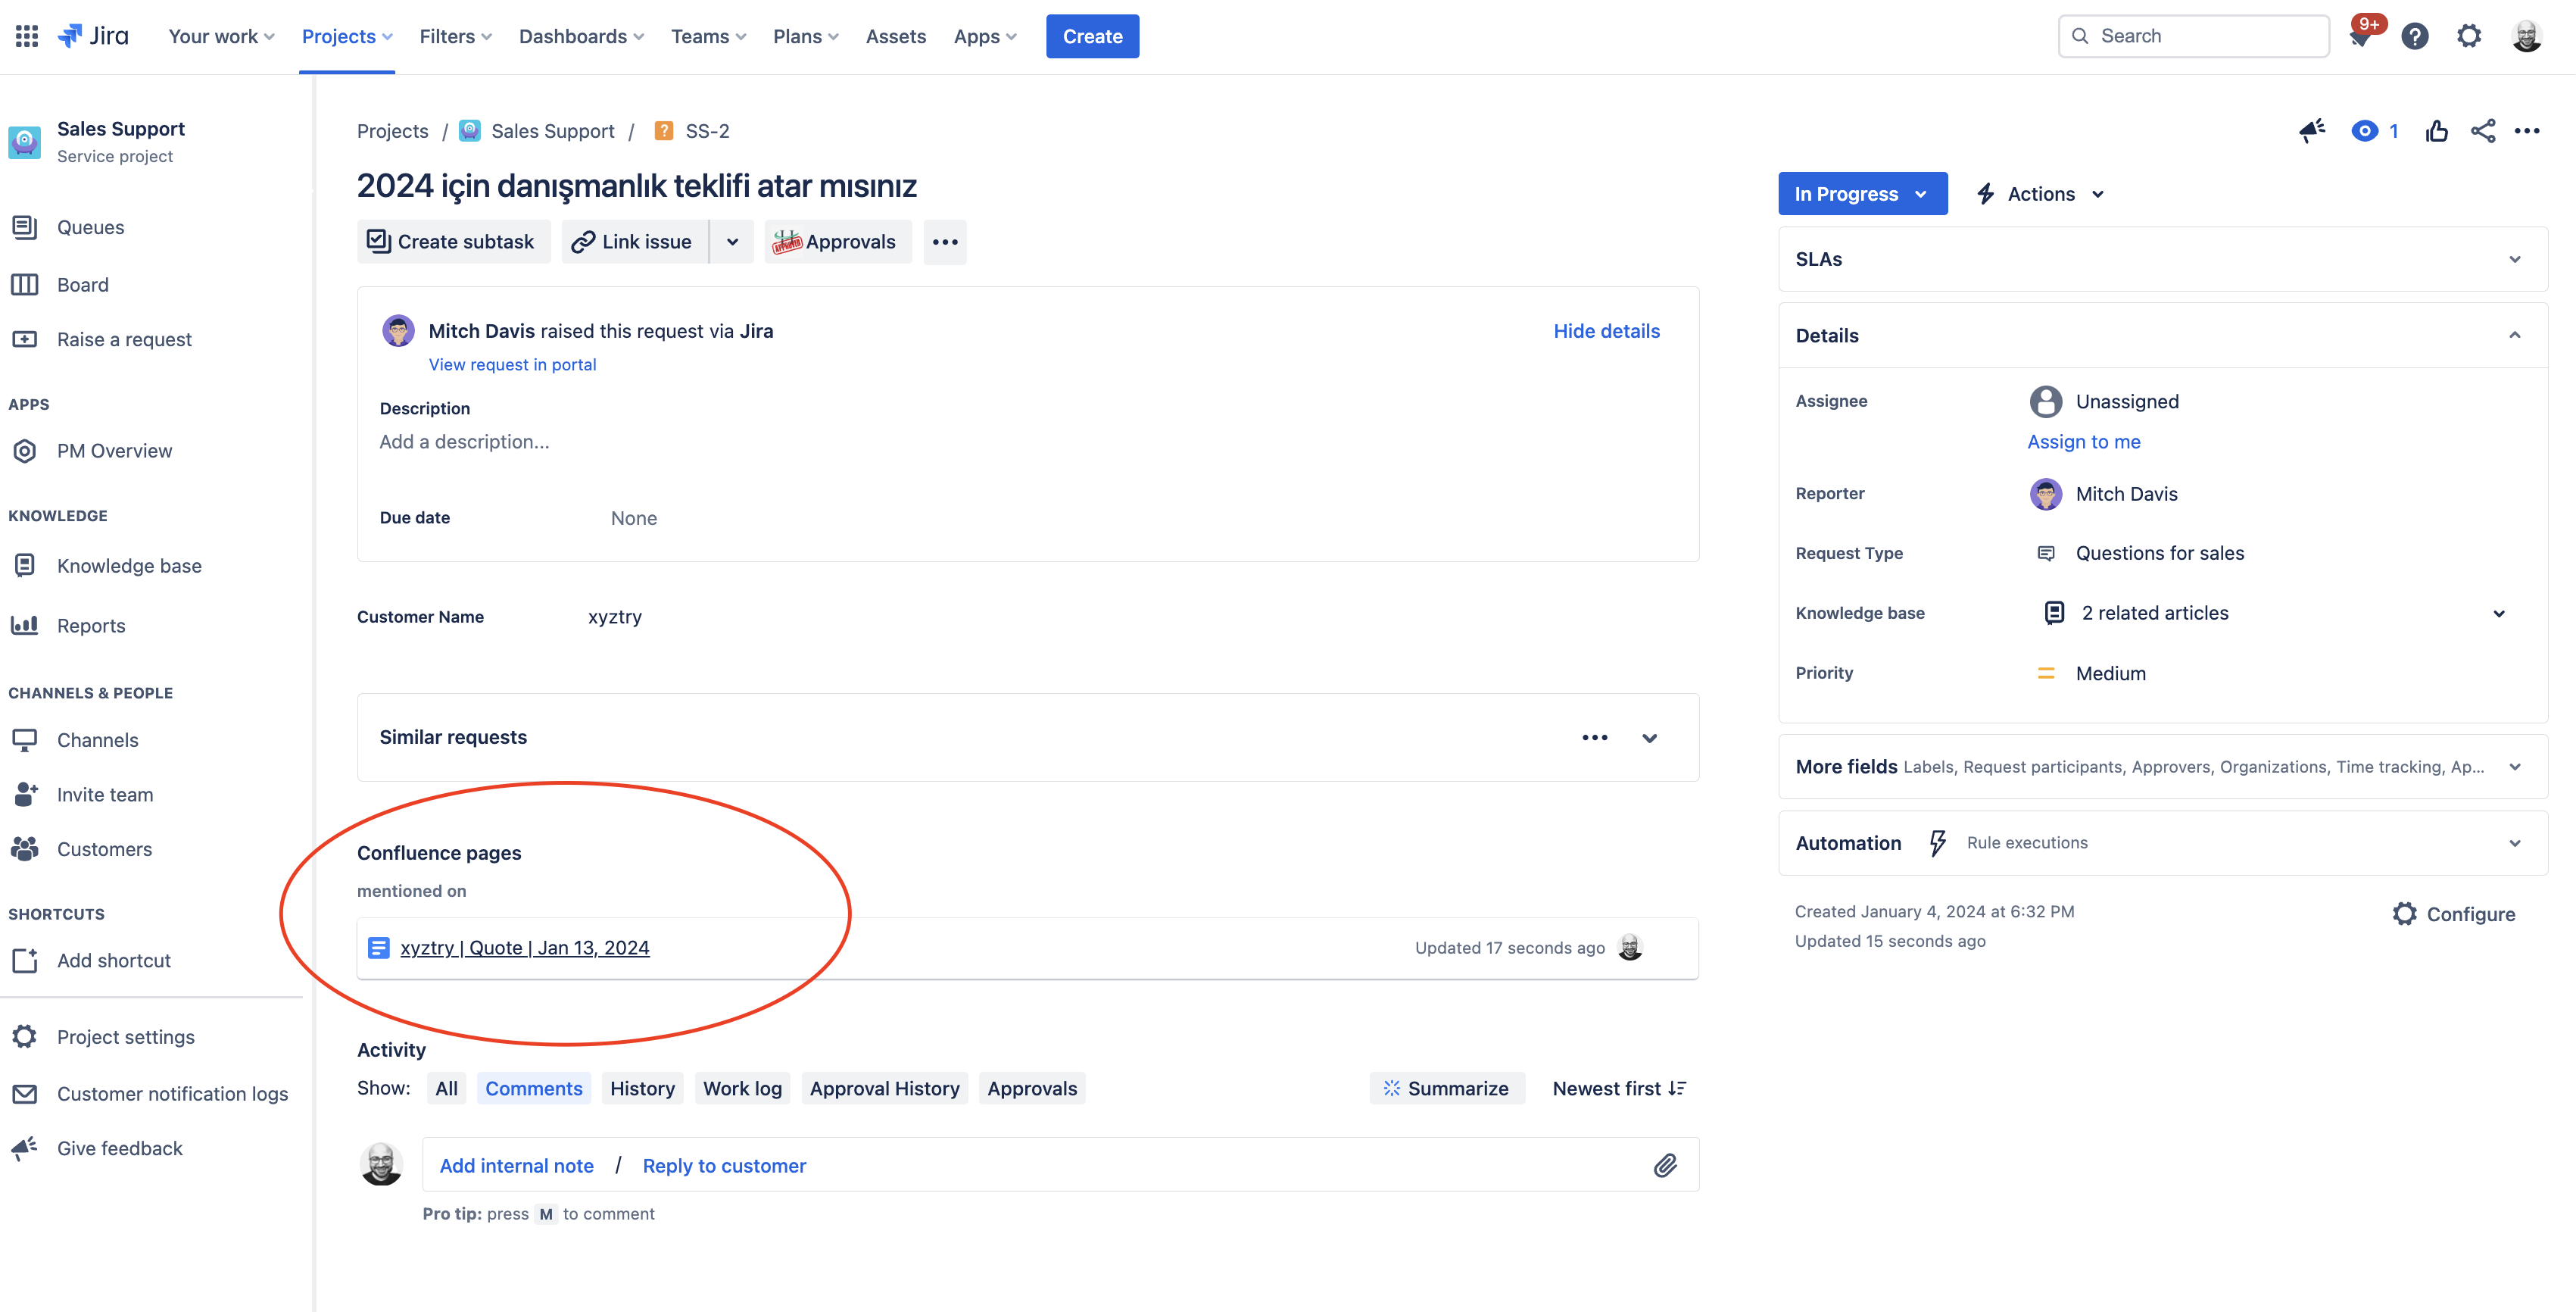2576x1312 pixels.
Task: Expand 2 related articles dropdown
Action: click(2499, 613)
